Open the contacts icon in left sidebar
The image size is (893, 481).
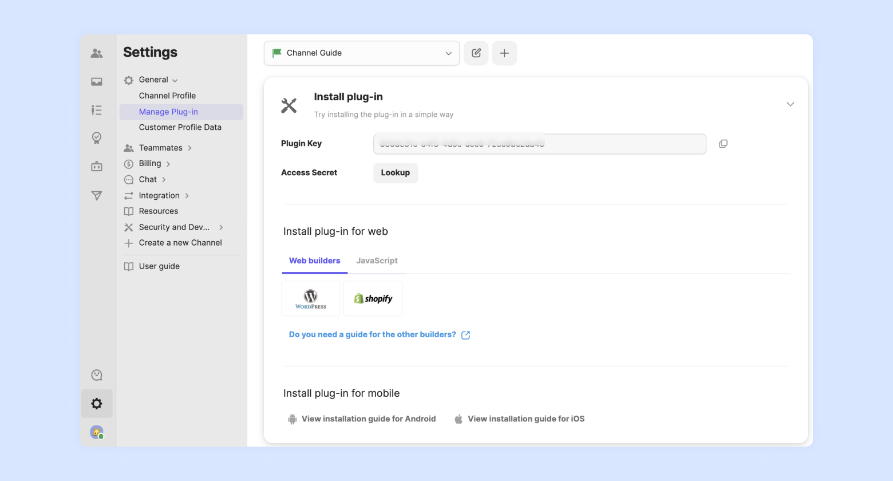pyautogui.click(x=97, y=54)
